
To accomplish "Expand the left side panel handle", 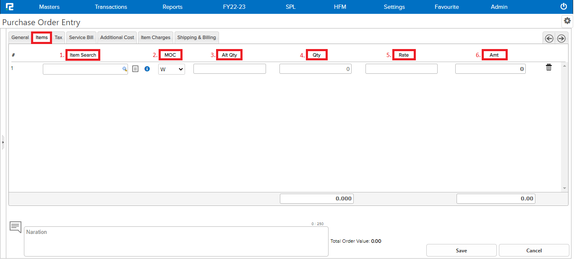I will pyautogui.click(x=3, y=143).
